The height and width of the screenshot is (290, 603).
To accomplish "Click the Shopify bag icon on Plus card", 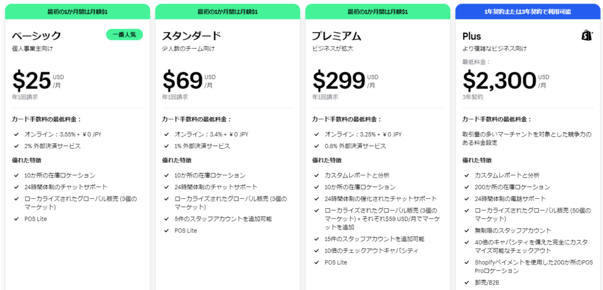I will pos(587,36).
